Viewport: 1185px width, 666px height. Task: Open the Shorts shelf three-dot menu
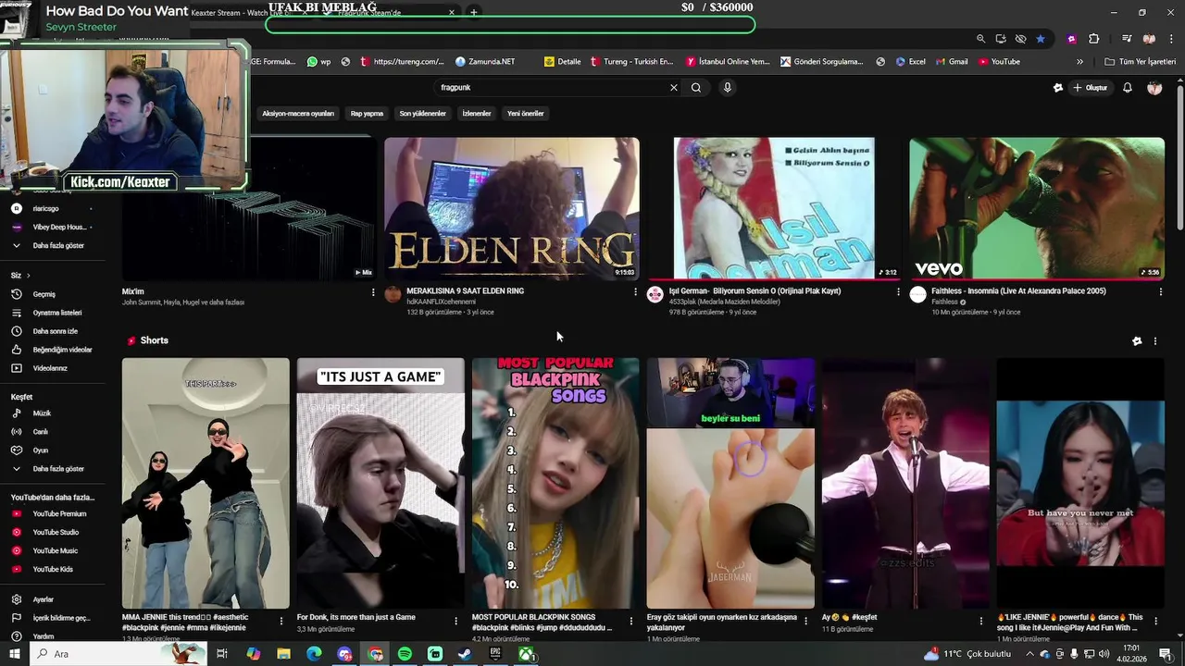(1154, 341)
